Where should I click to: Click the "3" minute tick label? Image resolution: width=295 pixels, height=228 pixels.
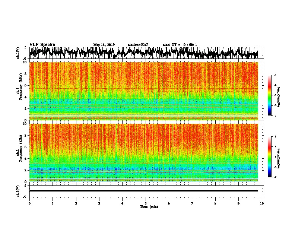pos(99,203)
